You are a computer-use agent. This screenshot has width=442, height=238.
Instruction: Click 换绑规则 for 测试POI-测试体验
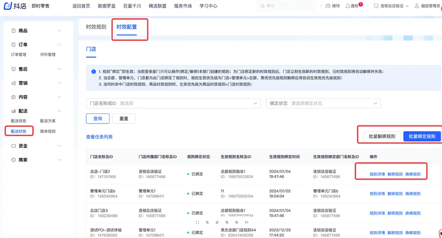(413, 232)
